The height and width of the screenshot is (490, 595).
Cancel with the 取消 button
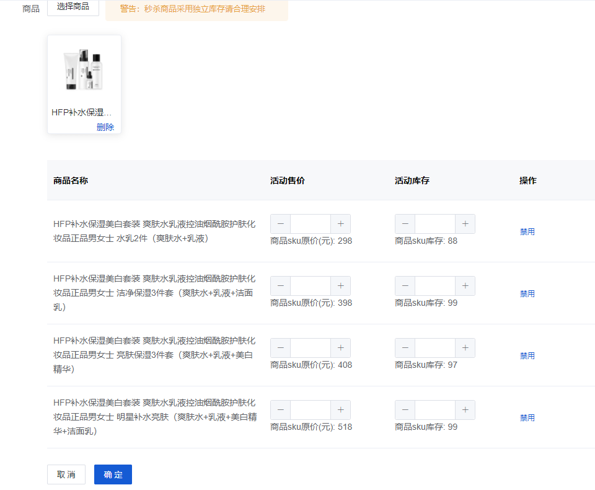click(66, 474)
